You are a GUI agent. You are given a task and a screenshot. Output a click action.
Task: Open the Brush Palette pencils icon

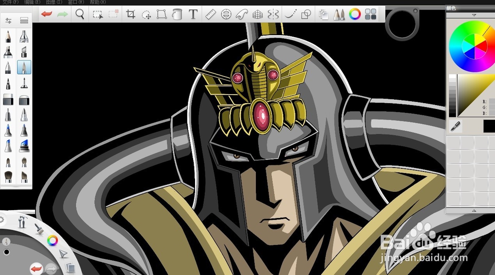coord(339,14)
